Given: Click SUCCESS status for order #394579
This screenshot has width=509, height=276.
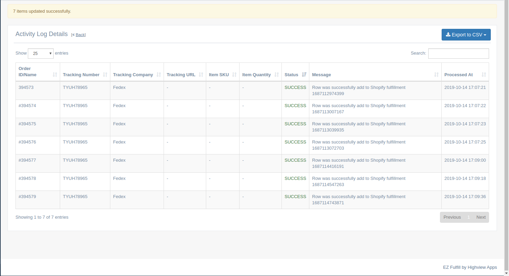Looking at the screenshot, I should coord(295,197).
